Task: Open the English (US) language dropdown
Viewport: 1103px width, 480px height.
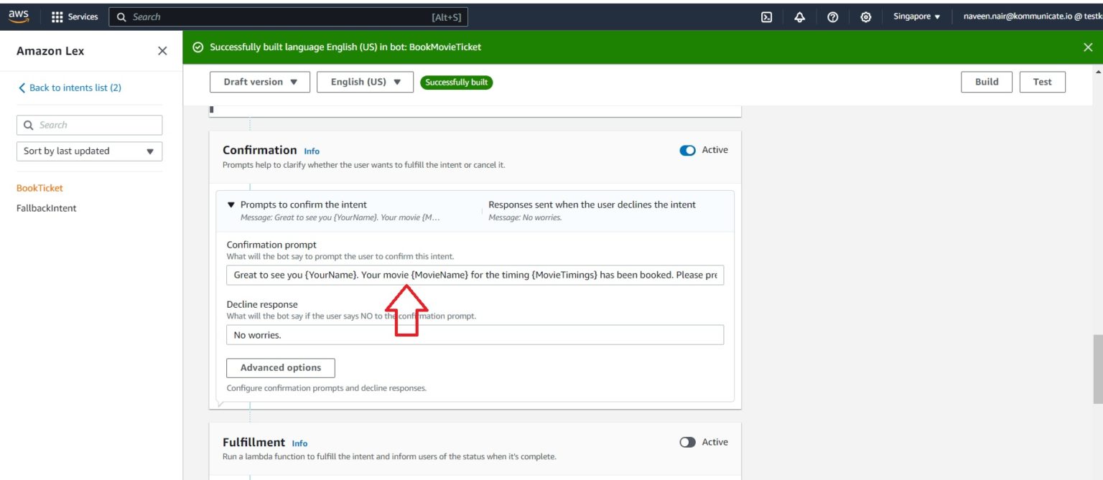Action: pos(366,82)
